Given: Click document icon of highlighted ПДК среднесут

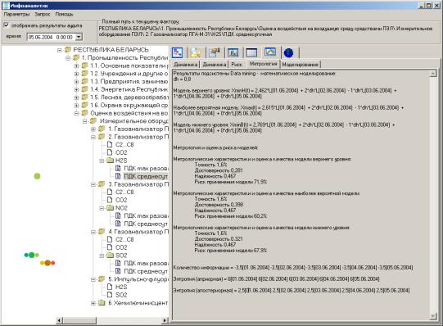Looking at the screenshot, I should [118, 176].
